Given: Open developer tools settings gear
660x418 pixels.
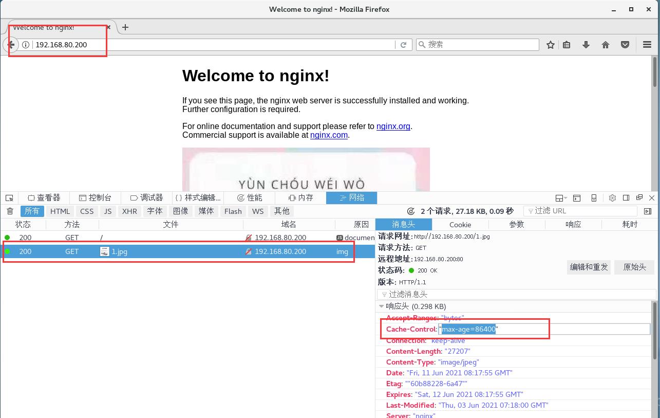Looking at the screenshot, I should pyautogui.click(x=612, y=198).
